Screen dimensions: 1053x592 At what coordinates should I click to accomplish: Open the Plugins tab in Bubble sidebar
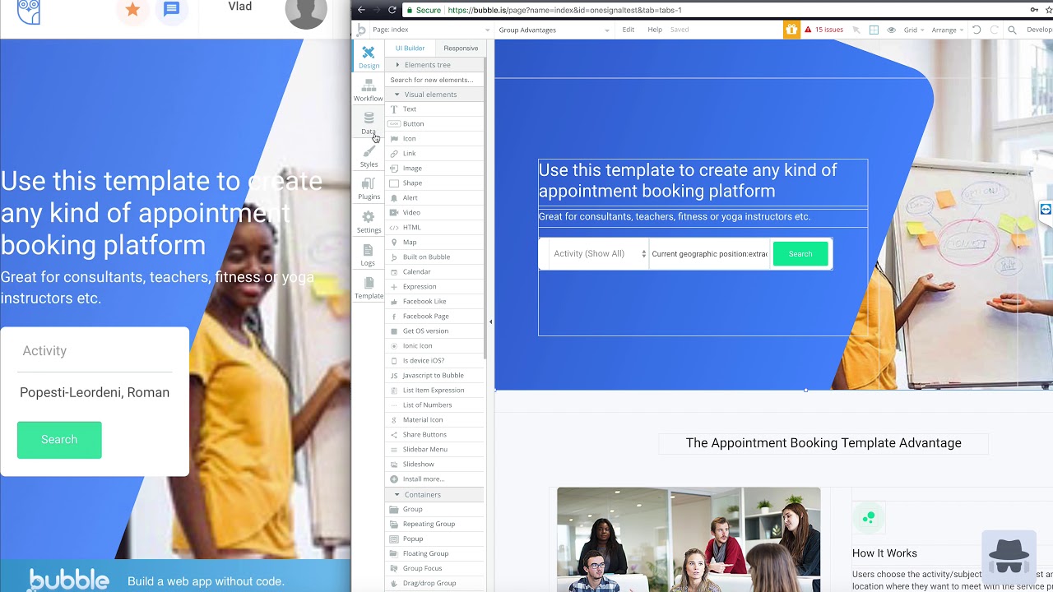pos(369,188)
